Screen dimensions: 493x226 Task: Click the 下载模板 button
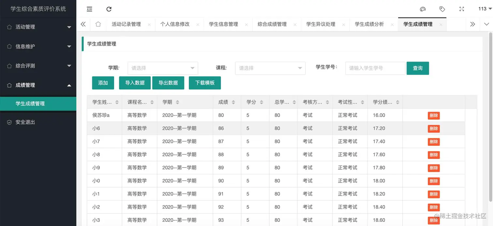(x=205, y=83)
